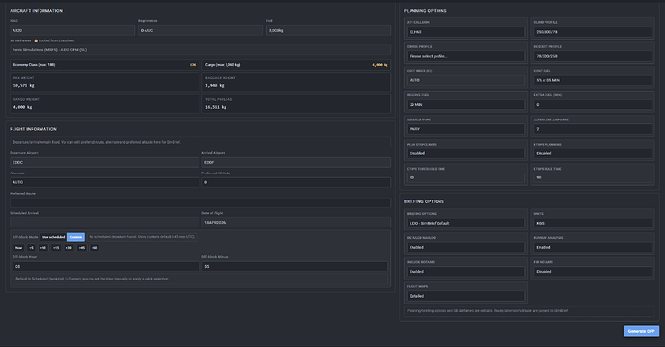Apply the +30 minutes quick selection

[x=68, y=248]
